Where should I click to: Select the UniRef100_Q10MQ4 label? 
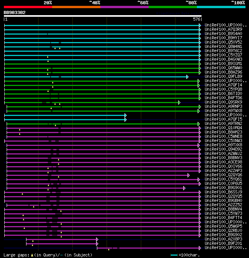click(223, 128)
